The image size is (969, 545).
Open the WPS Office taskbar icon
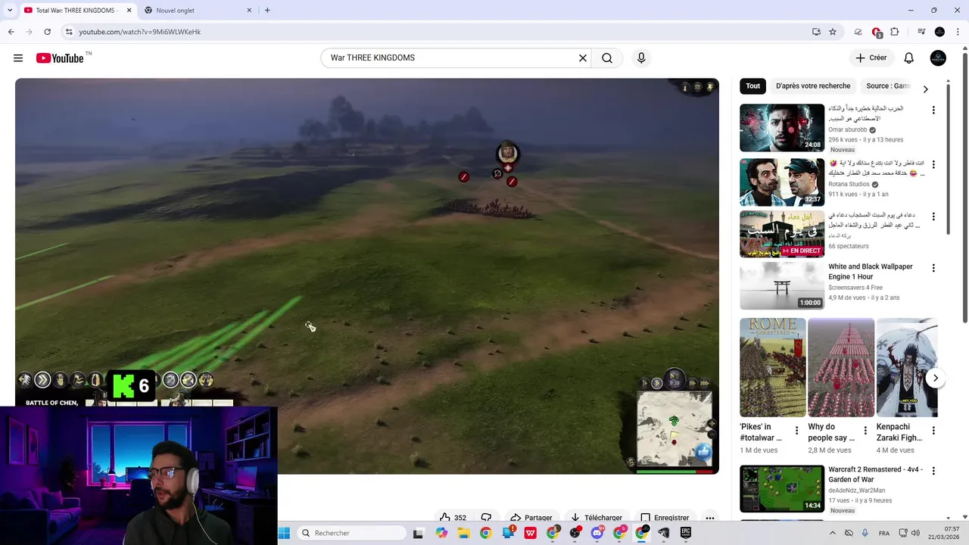click(531, 533)
